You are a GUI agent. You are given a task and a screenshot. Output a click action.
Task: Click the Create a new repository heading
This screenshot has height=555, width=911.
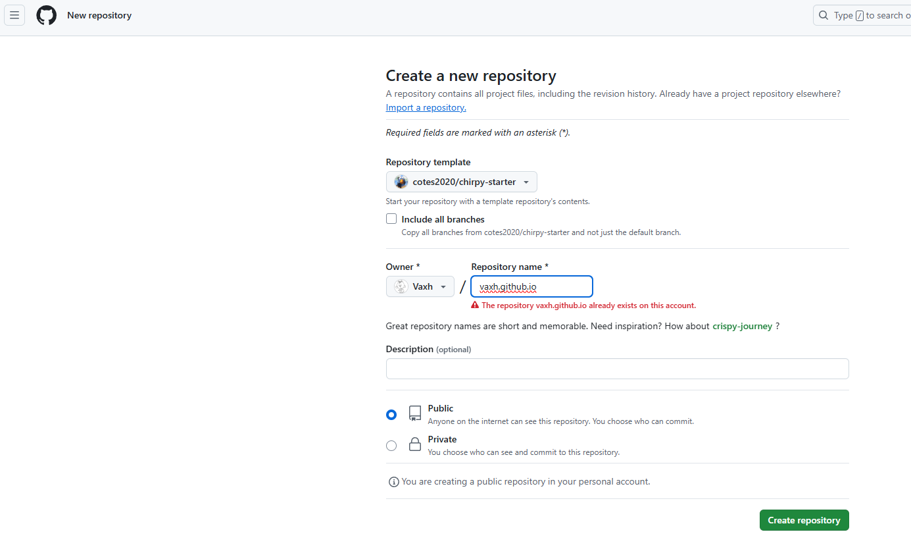471,76
